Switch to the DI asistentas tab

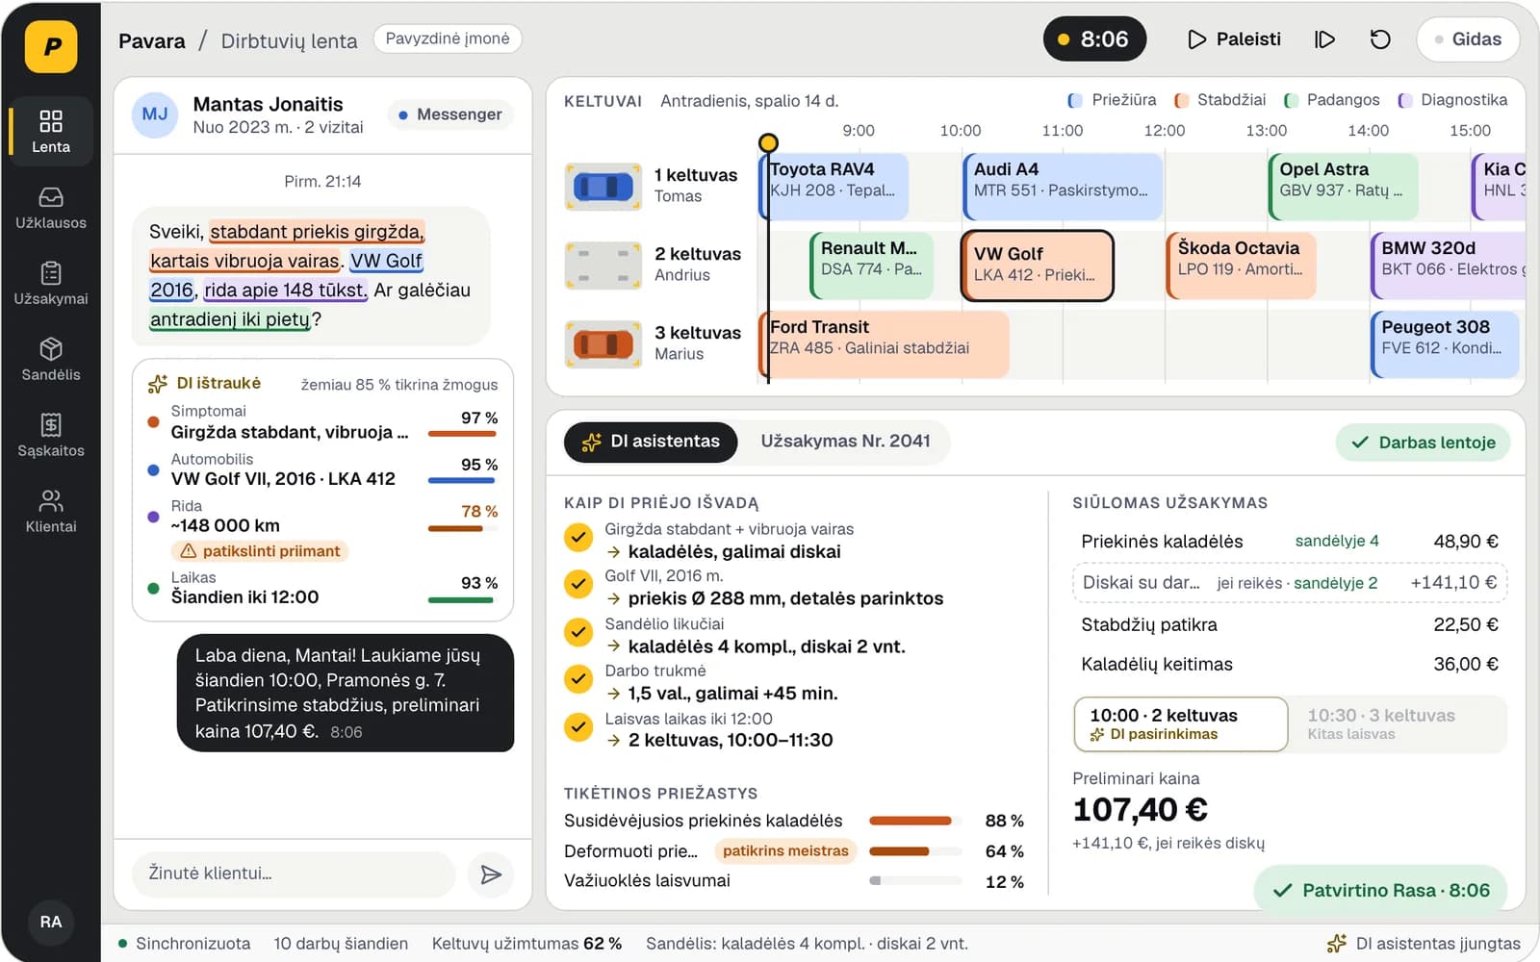652,442
